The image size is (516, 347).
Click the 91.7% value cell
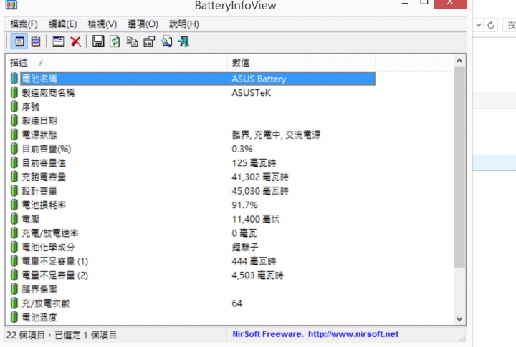(x=244, y=205)
